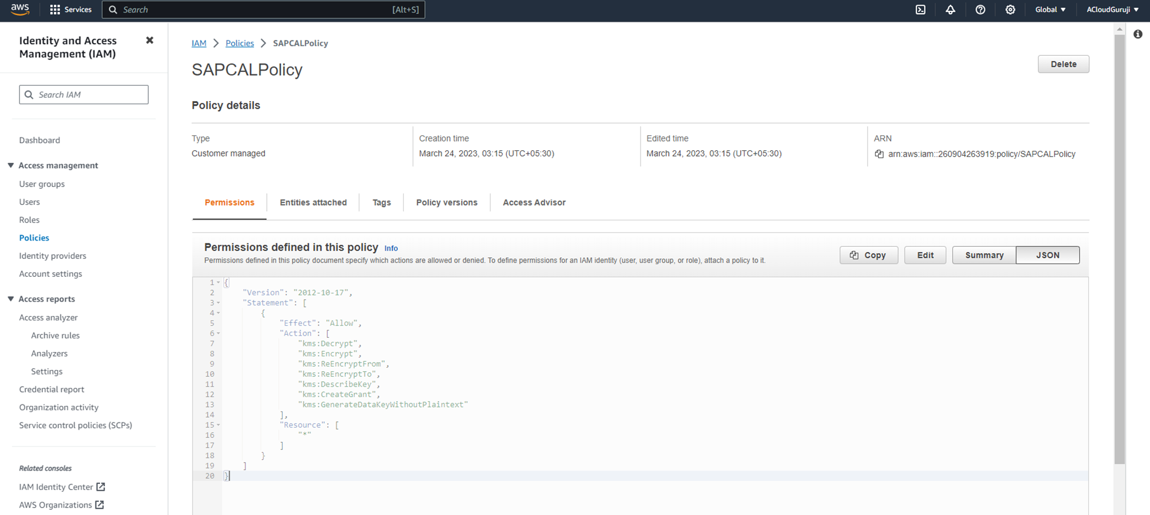Expand the ACloudGuruji account menu
Screen dimensions: 1150x515
pyautogui.click(x=1112, y=10)
